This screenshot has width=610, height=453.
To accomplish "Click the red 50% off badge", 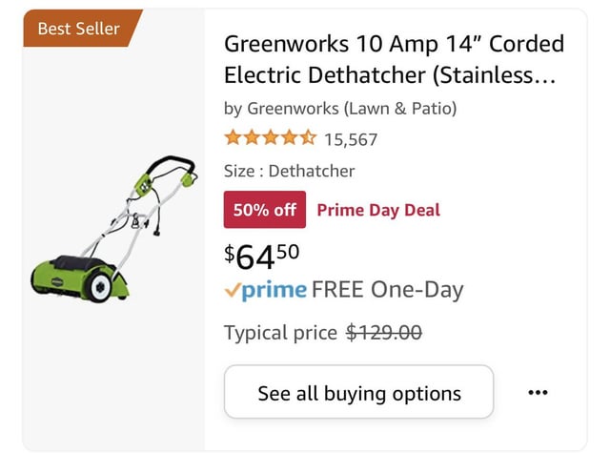I will pos(264,210).
